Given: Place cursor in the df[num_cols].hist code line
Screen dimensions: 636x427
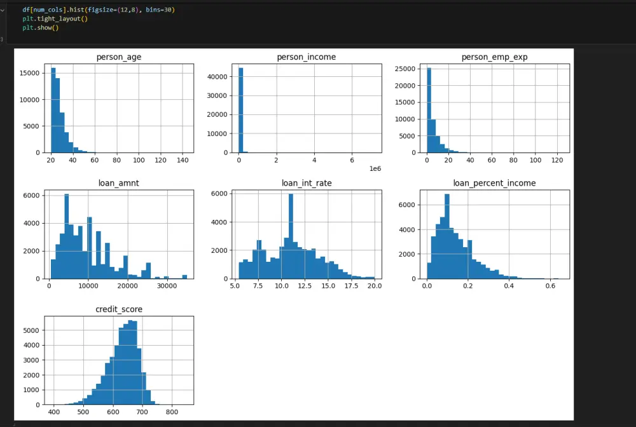Looking at the screenshot, I should 99,10.
